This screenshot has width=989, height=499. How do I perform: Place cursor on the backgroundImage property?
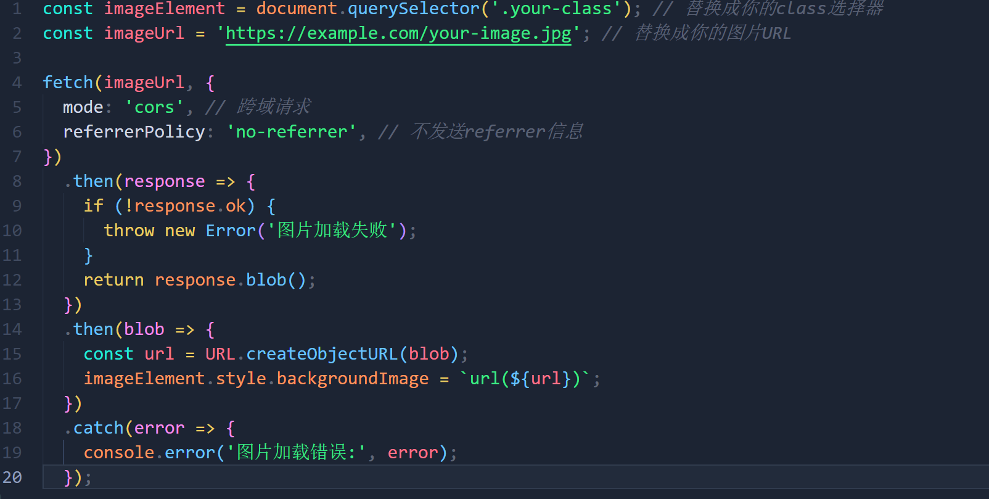(352, 379)
